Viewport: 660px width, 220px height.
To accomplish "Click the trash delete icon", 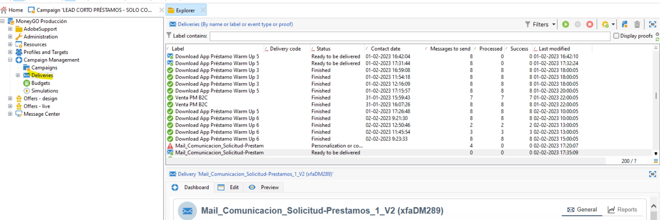I will pyautogui.click(x=637, y=24).
